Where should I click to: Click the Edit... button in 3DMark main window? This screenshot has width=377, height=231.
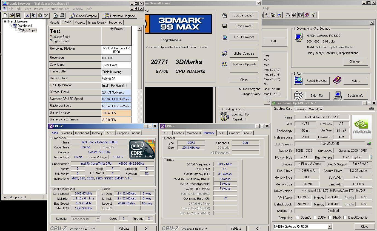pos(275,41)
